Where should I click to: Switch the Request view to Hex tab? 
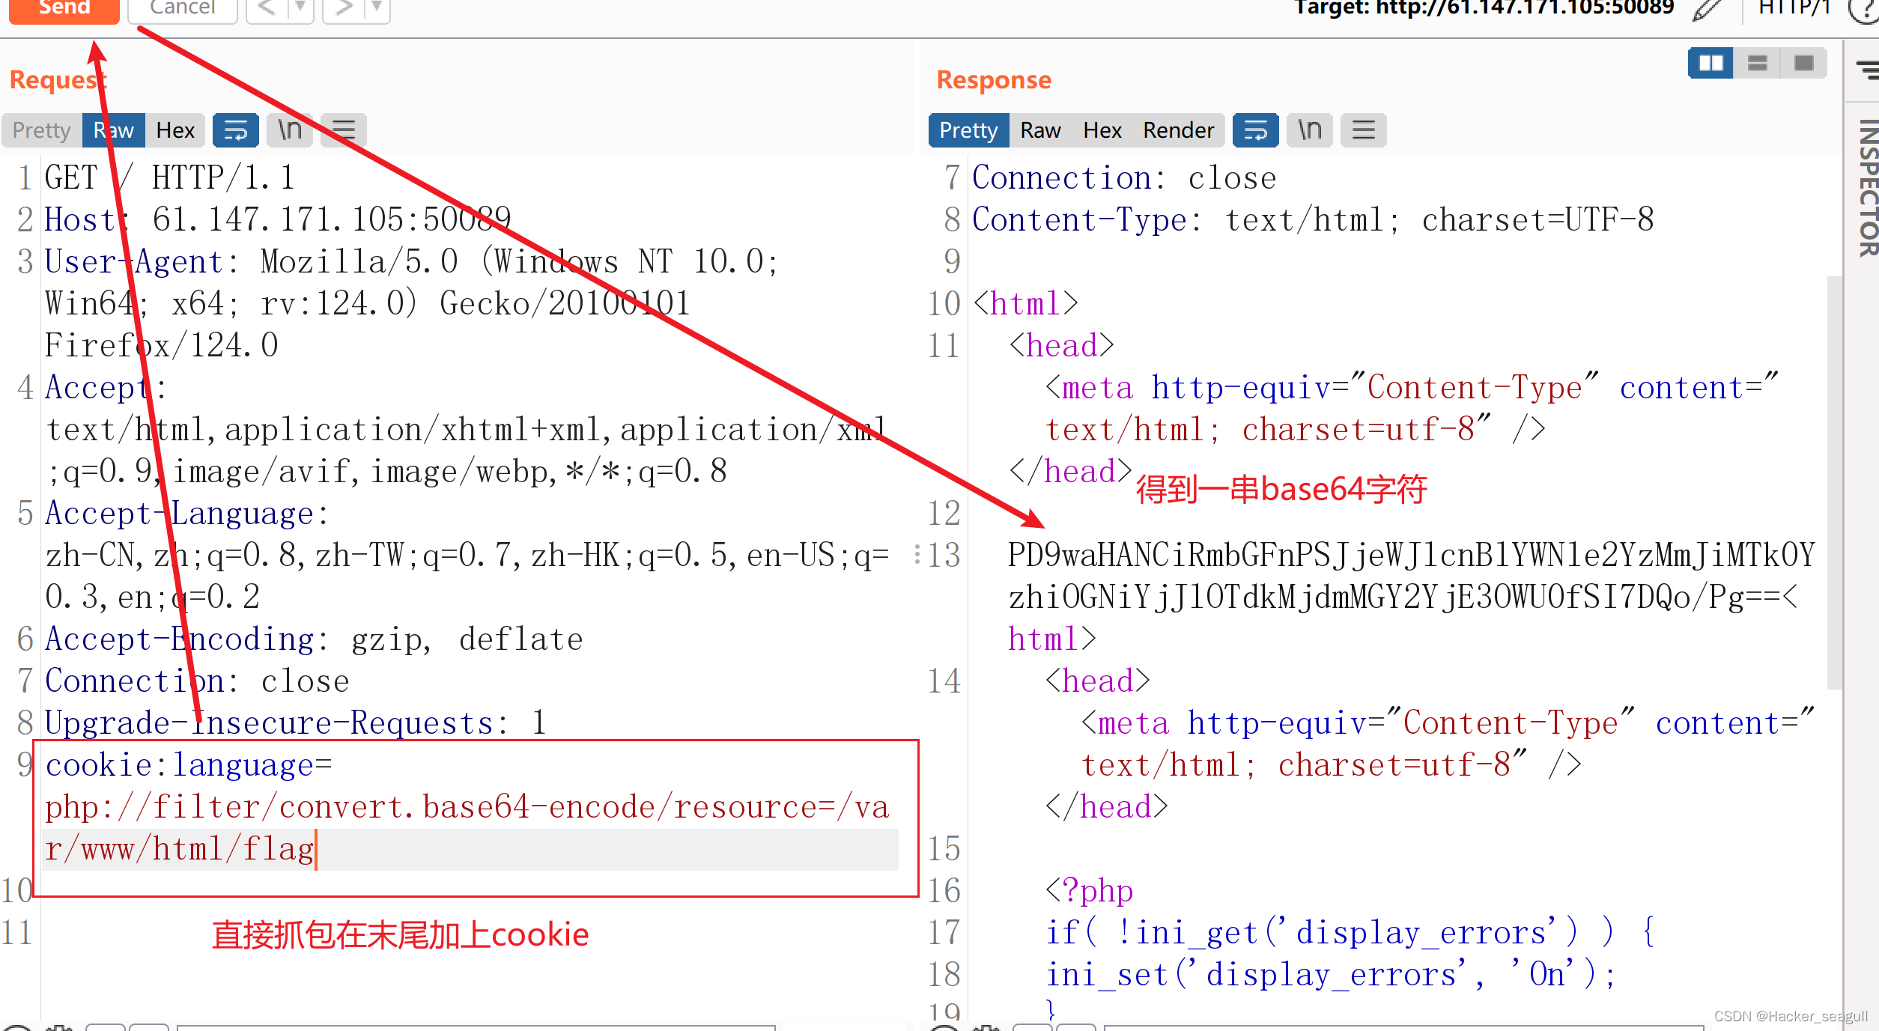(175, 130)
